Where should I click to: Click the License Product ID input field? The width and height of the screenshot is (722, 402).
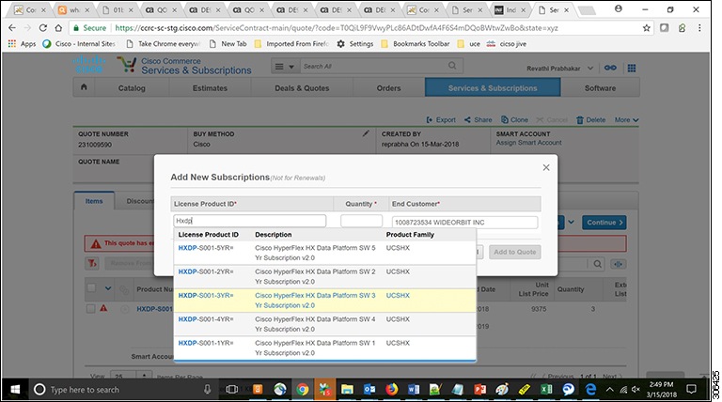pyautogui.click(x=249, y=221)
